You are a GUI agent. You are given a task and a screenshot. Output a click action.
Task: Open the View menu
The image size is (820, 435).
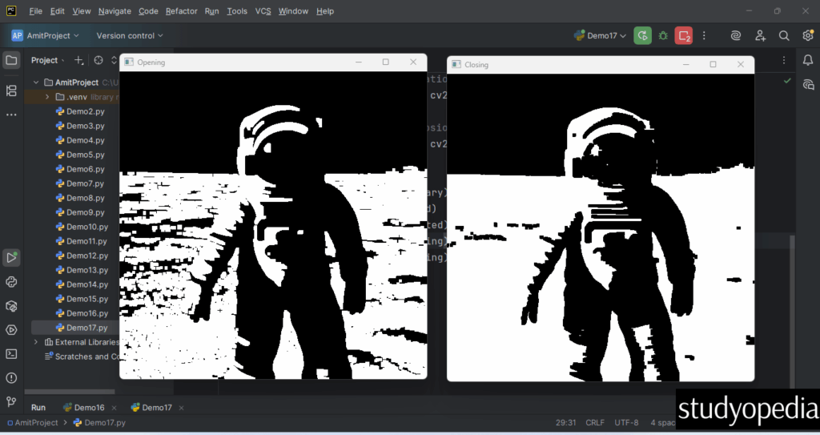pyautogui.click(x=81, y=11)
